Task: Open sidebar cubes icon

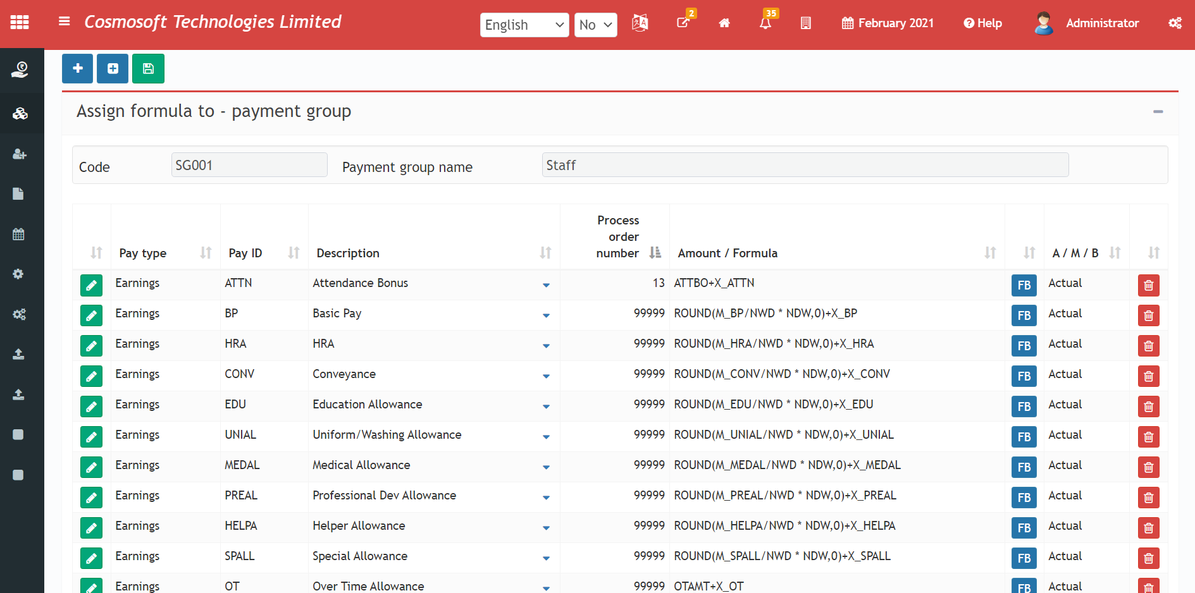Action: point(20,114)
